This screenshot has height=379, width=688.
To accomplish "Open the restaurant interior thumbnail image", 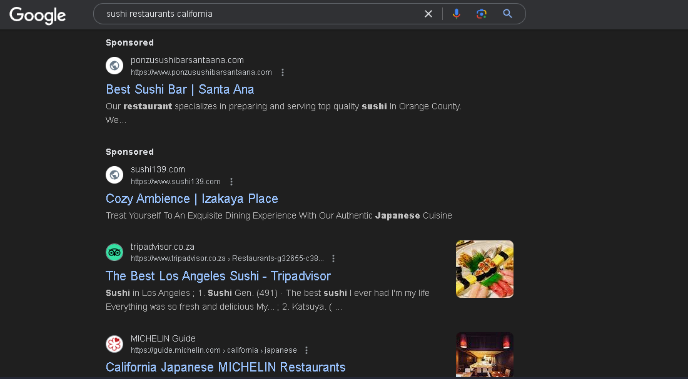I will (x=484, y=355).
